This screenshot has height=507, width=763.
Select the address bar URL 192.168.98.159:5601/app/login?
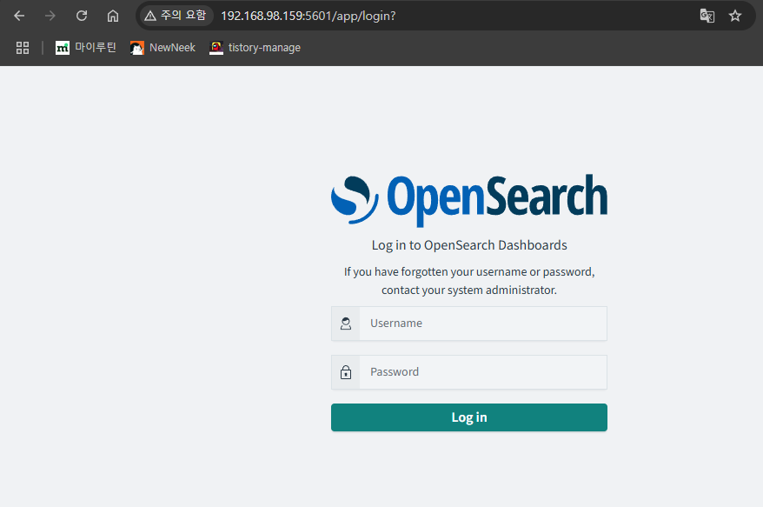point(308,16)
